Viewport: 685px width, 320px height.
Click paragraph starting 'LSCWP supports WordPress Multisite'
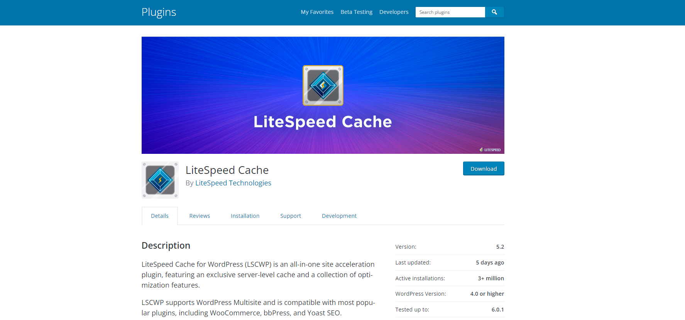coord(258,308)
